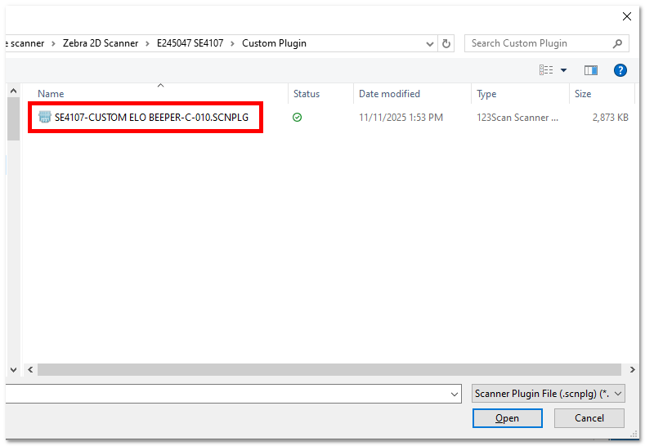Image resolution: width=645 pixels, height=446 pixels.
Task: Click the Open button
Action: click(x=507, y=418)
